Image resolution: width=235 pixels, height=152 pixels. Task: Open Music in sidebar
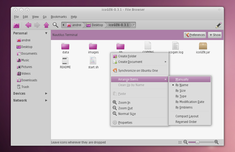point(23,60)
